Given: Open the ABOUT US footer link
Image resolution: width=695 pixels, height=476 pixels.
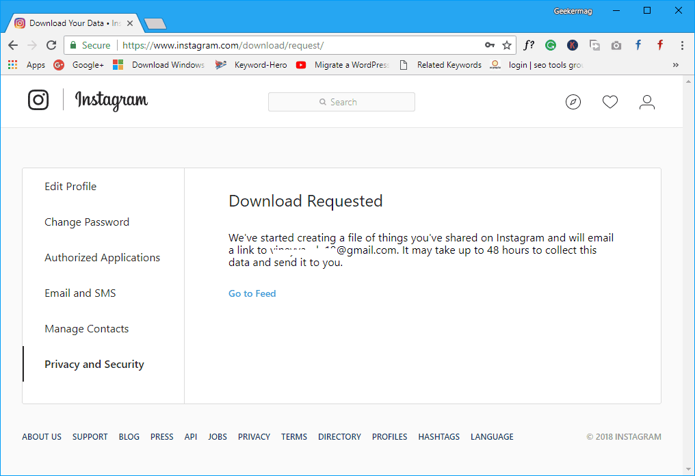Looking at the screenshot, I should pyautogui.click(x=42, y=436).
